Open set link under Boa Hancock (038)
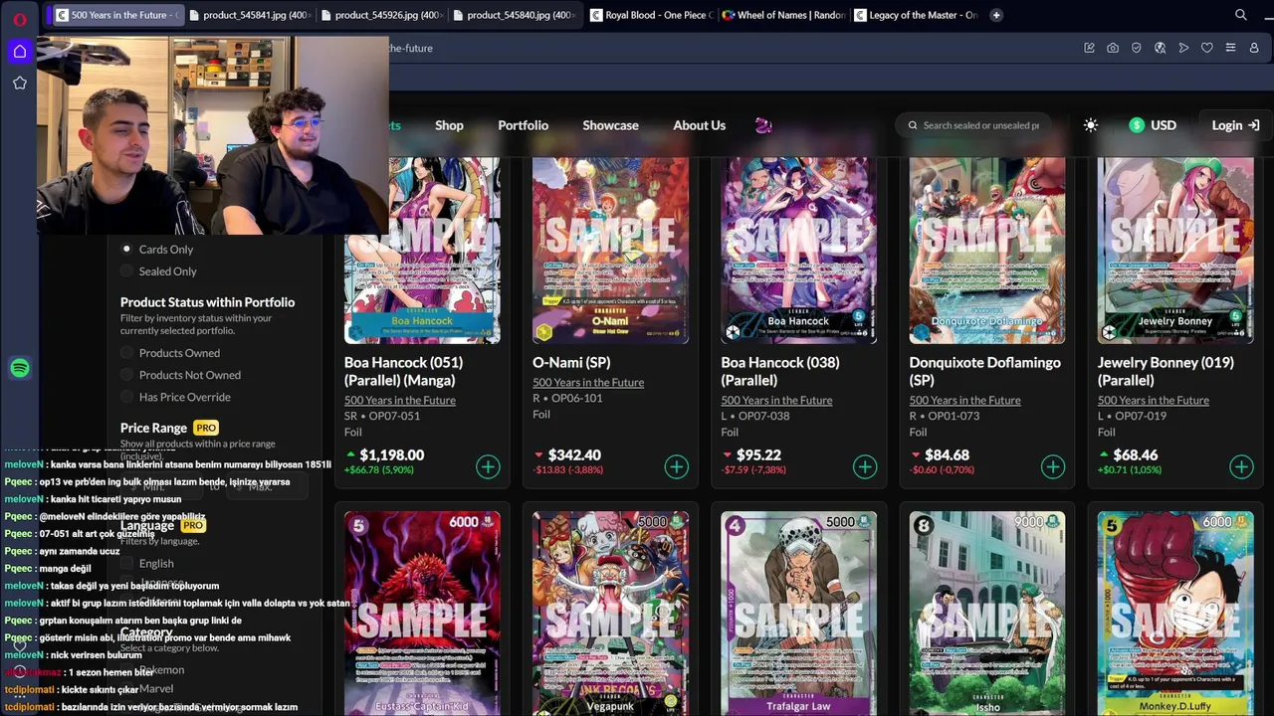 click(x=776, y=400)
